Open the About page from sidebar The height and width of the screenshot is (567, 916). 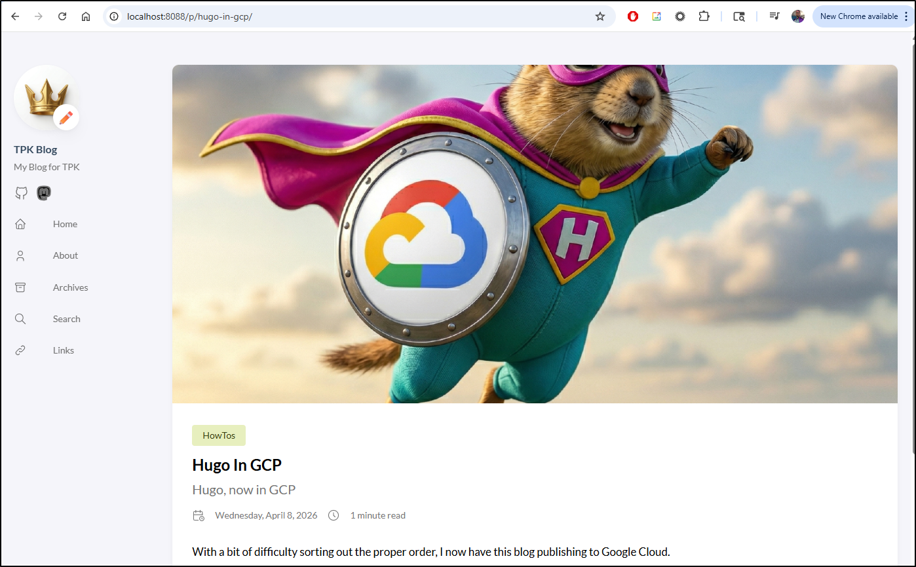pyautogui.click(x=65, y=255)
